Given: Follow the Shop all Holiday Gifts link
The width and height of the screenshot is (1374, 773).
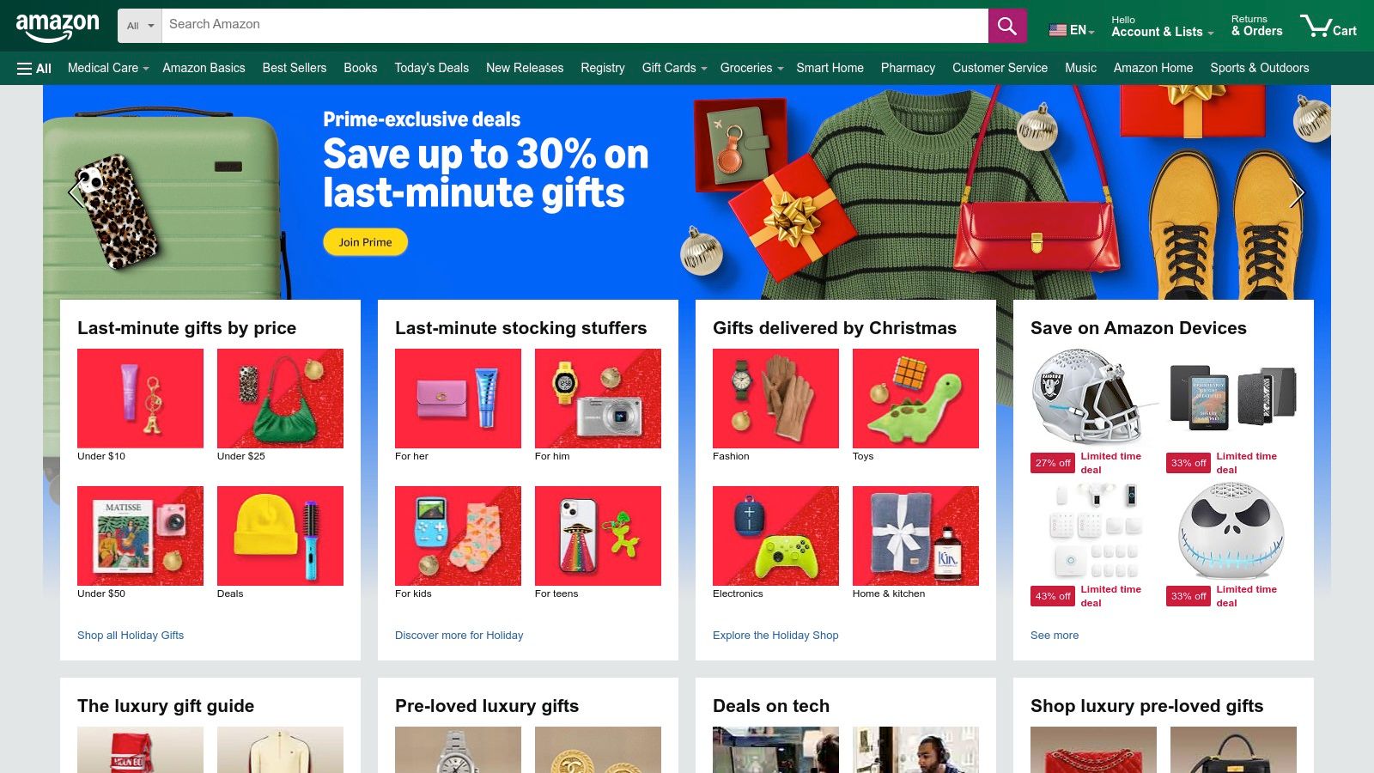Looking at the screenshot, I should click(131, 636).
